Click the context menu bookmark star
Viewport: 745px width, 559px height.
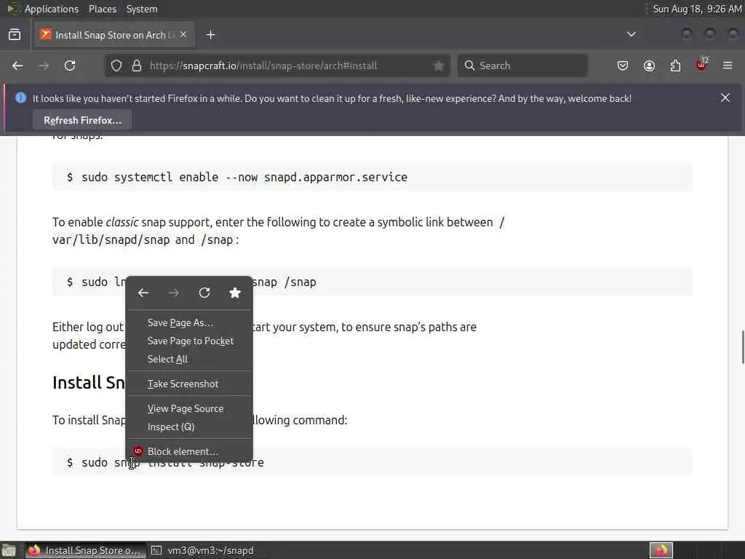pos(235,293)
